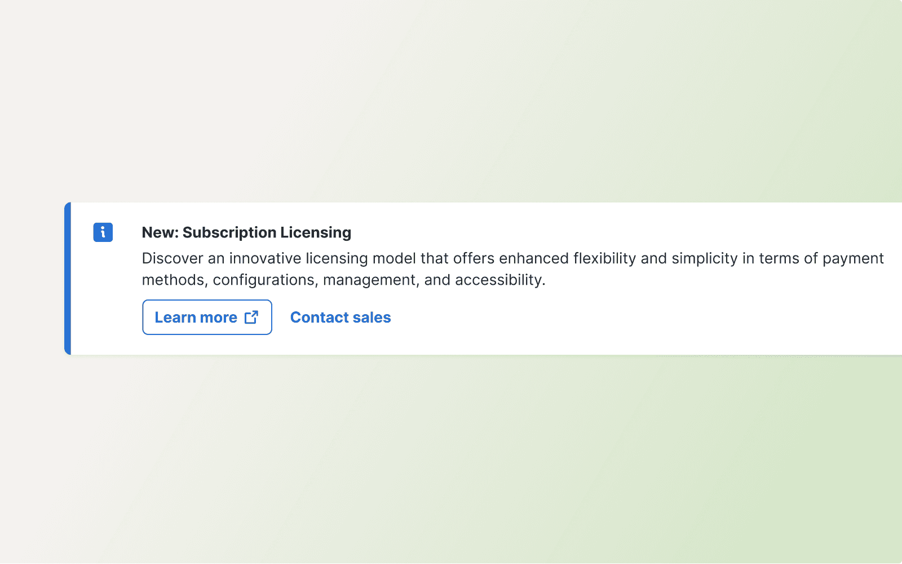This screenshot has width=902, height=564.
Task: Click the external link arrow icon
Action: (251, 318)
